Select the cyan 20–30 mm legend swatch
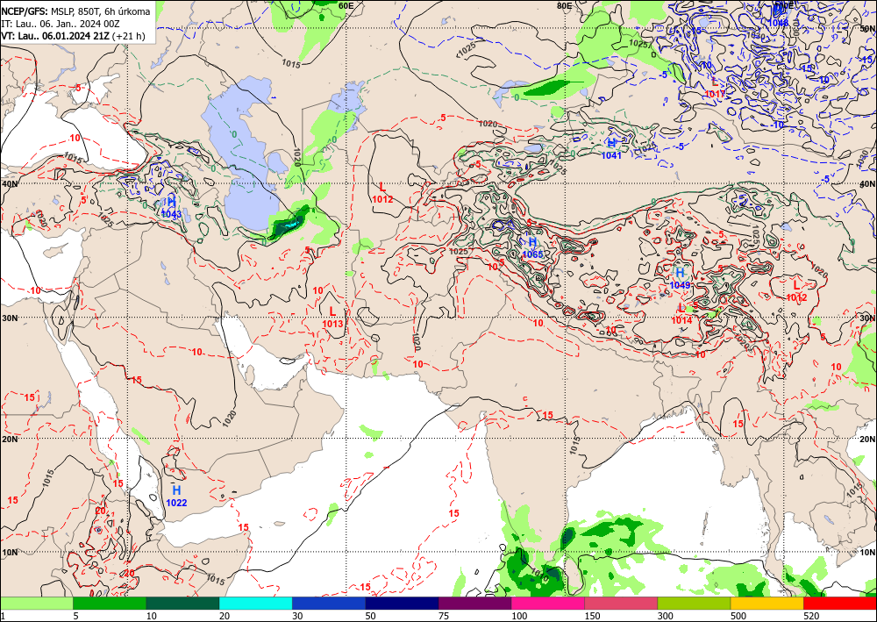 point(255,603)
